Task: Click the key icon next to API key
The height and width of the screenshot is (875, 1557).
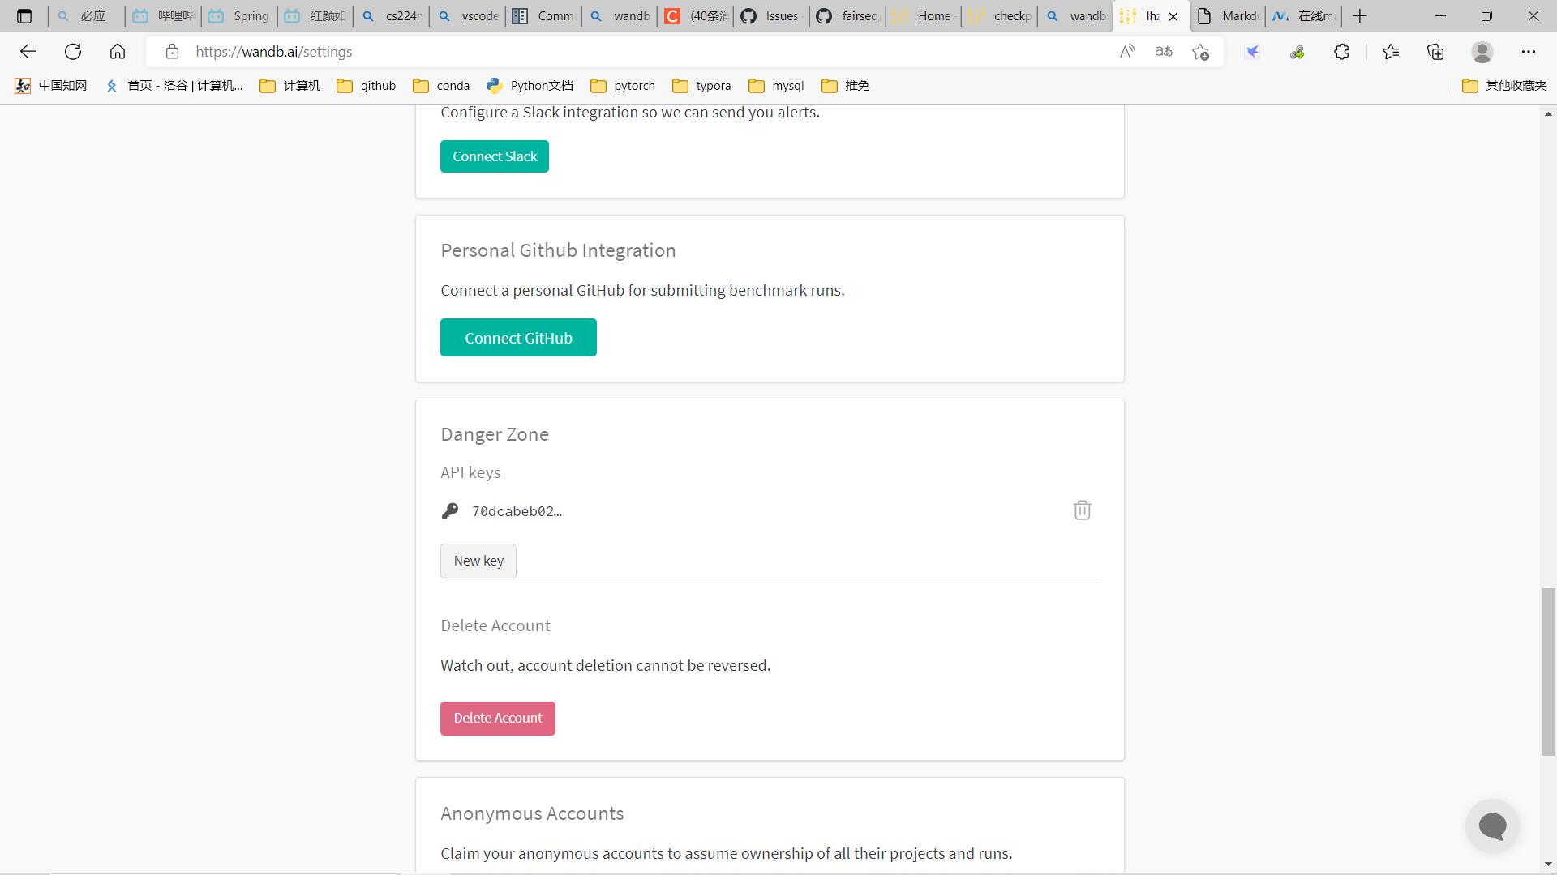Action: tap(449, 510)
